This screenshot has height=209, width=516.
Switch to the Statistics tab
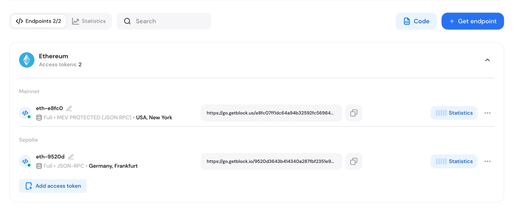pos(89,21)
